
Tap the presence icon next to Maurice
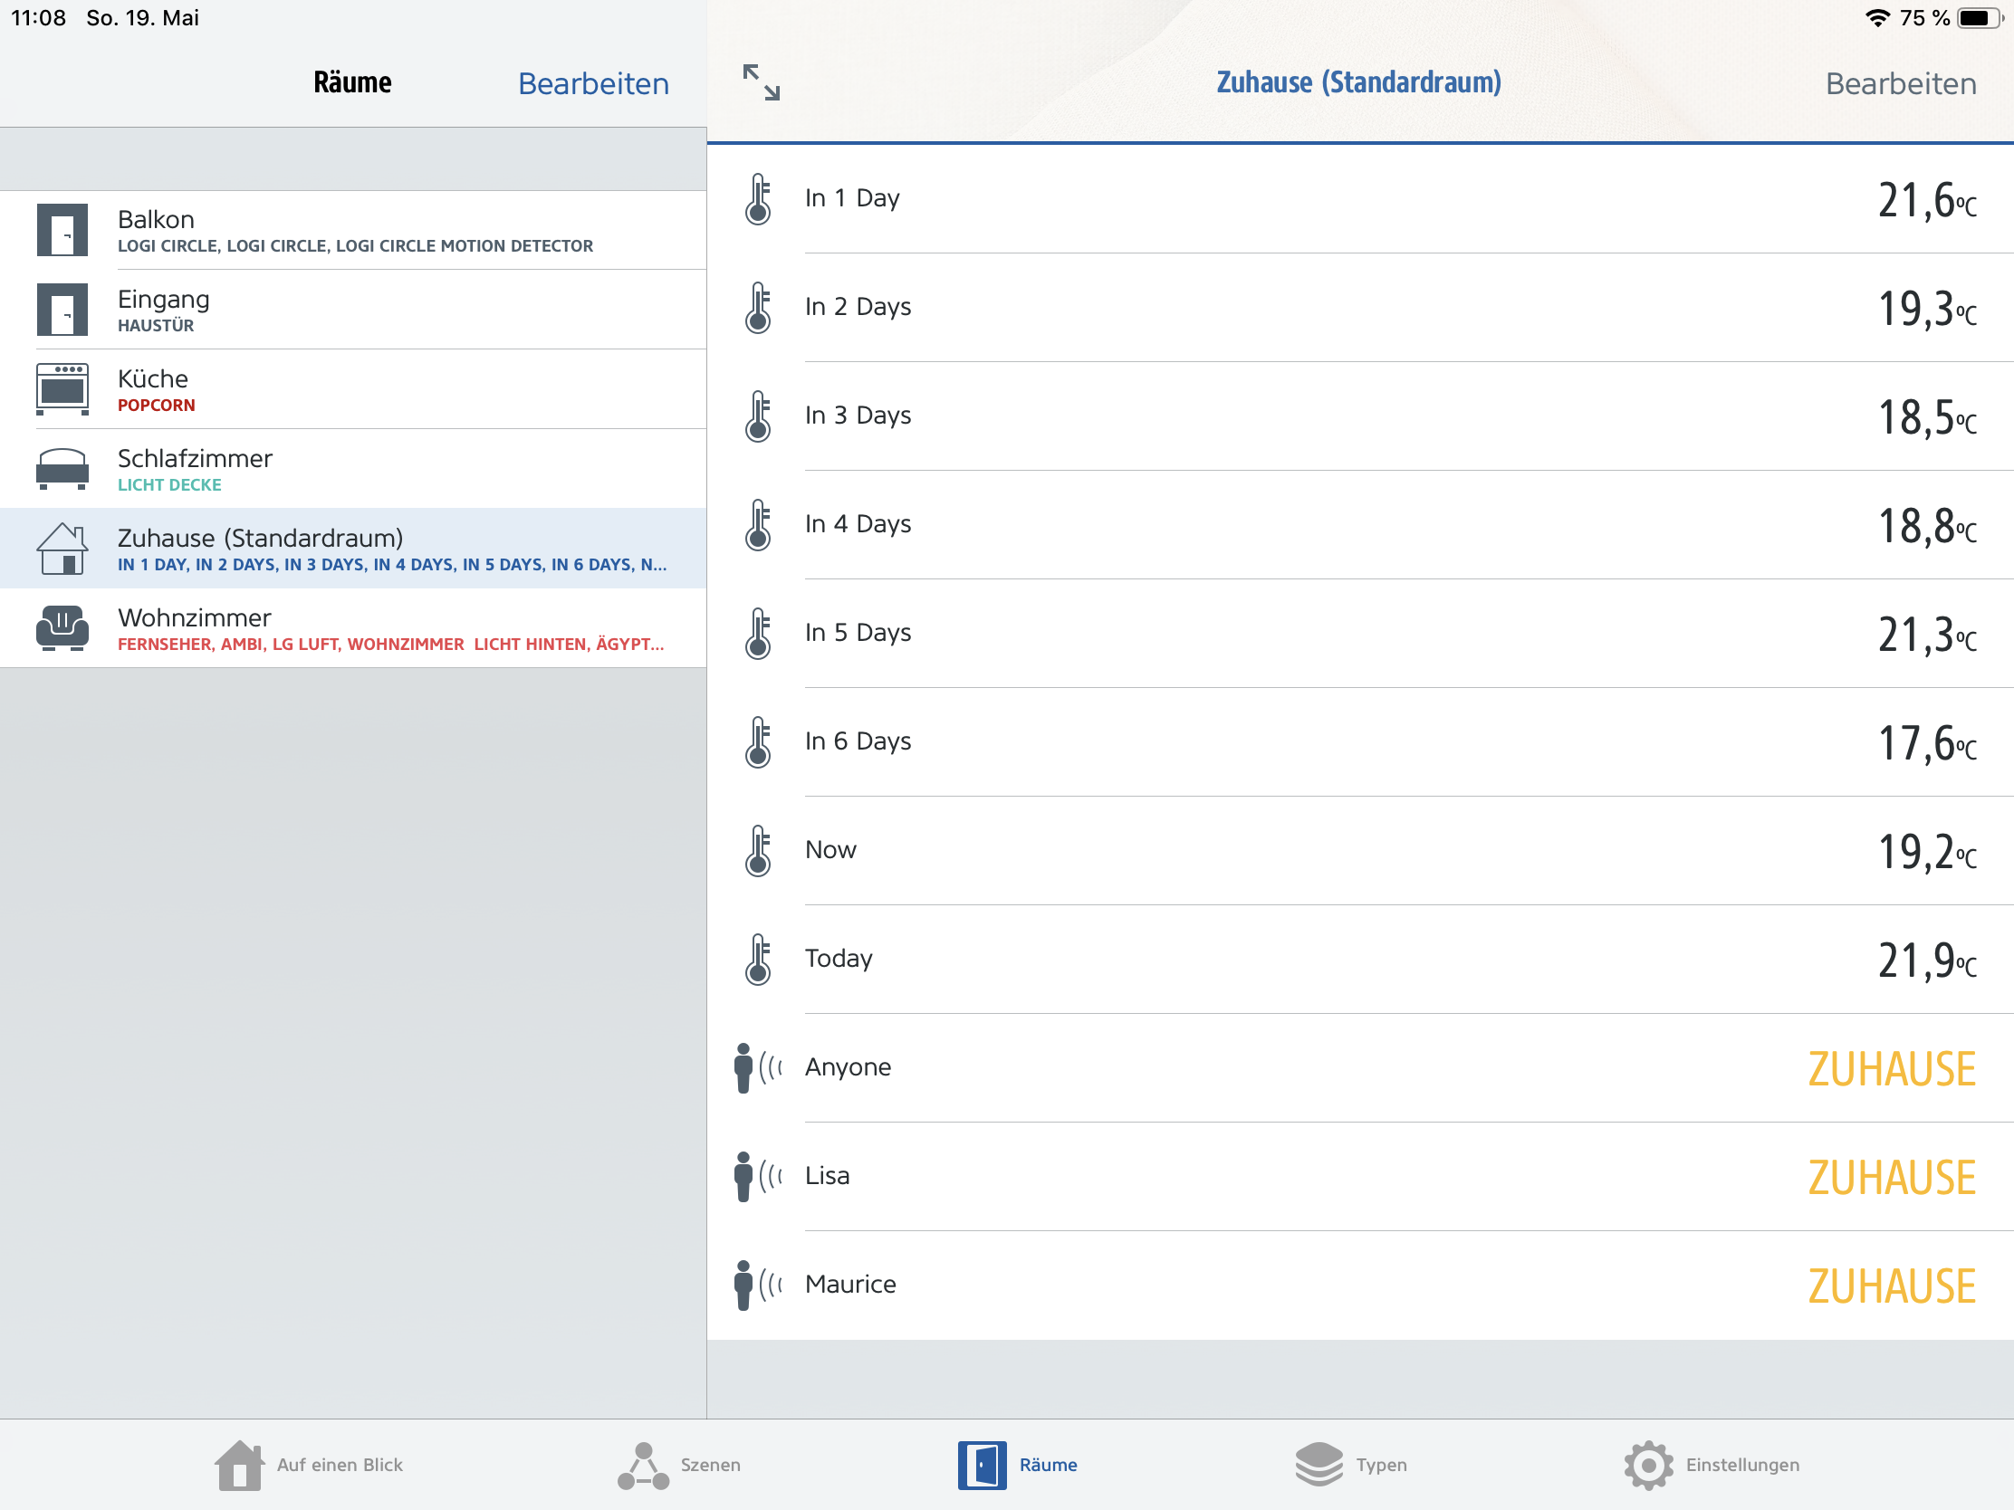(x=756, y=1285)
